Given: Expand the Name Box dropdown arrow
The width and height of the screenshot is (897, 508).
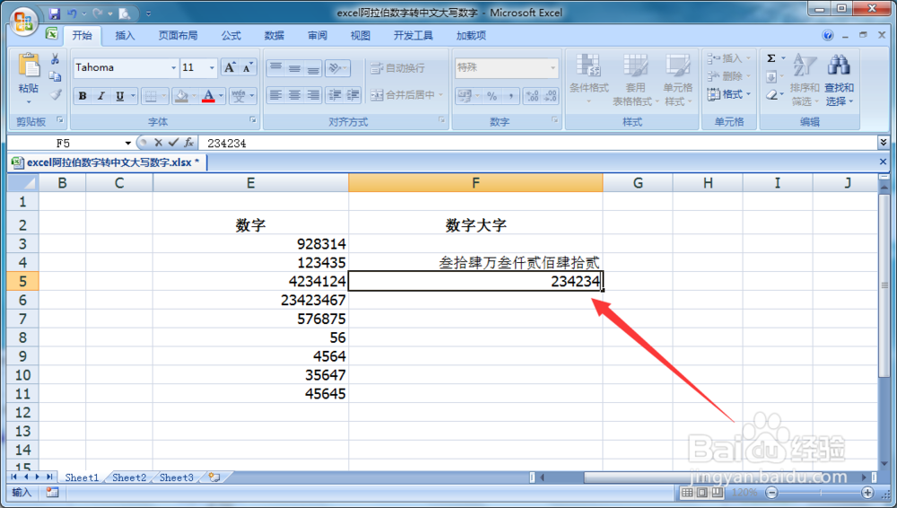Looking at the screenshot, I should coord(128,143).
